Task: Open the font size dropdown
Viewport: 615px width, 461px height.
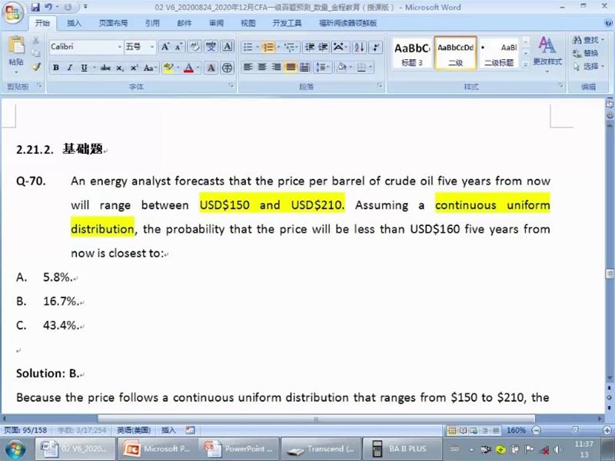Action: (152, 47)
